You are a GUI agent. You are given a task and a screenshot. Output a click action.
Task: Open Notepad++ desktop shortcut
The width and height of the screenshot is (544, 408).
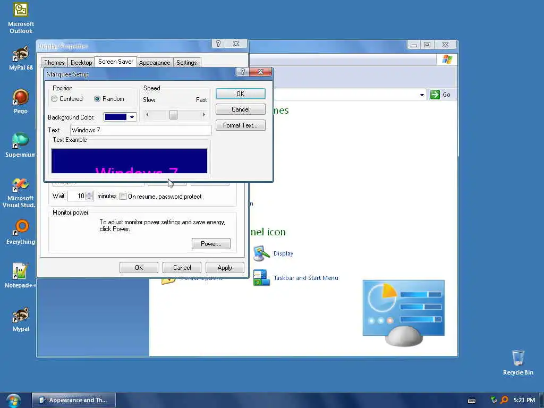pyautogui.click(x=20, y=271)
